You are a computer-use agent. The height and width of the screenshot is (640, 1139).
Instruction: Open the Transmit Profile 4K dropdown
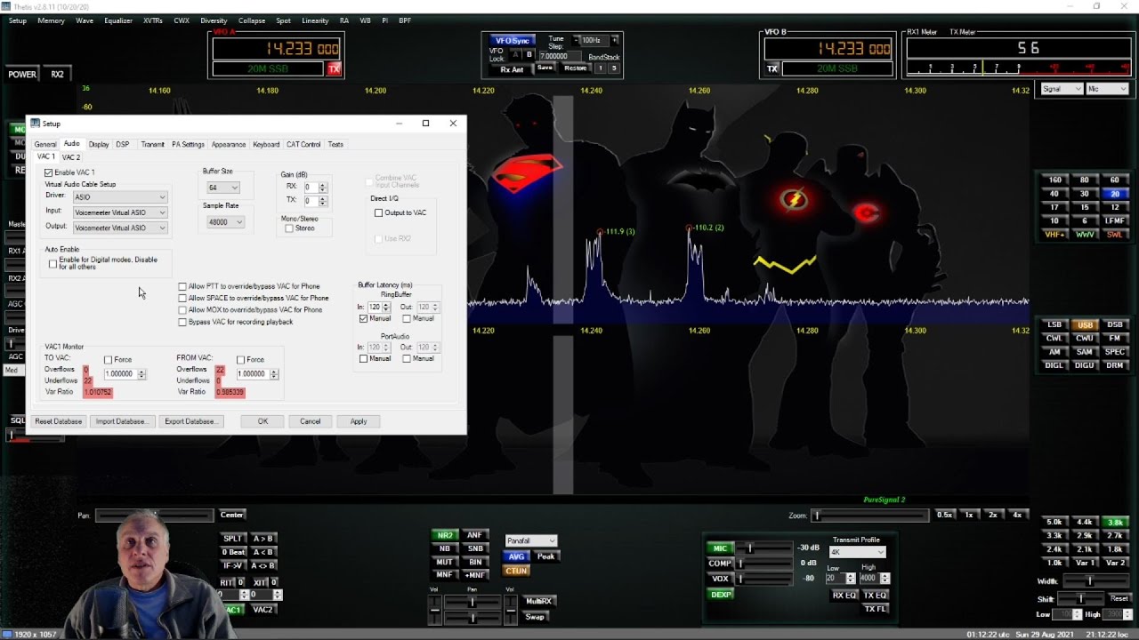coord(858,552)
